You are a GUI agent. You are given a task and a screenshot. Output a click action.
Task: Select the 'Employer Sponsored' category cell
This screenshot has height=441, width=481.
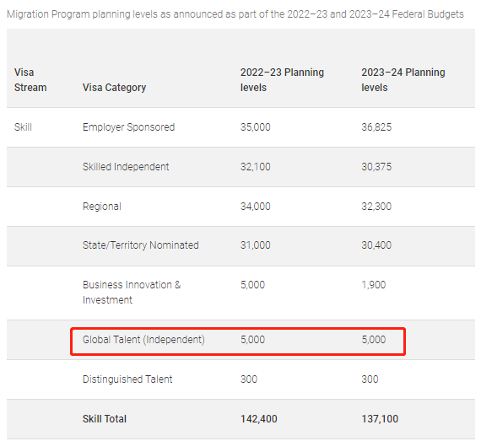click(x=128, y=127)
